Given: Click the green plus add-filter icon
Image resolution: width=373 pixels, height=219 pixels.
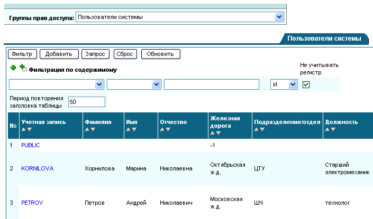Looking at the screenshot, I should coord(13,68).
